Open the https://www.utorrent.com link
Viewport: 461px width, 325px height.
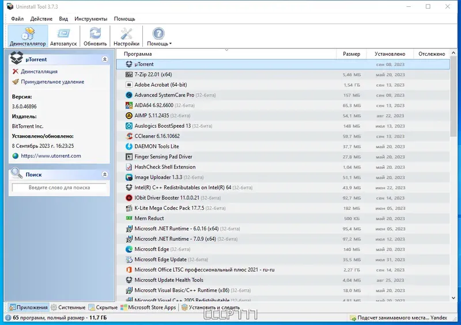point(51,156)
